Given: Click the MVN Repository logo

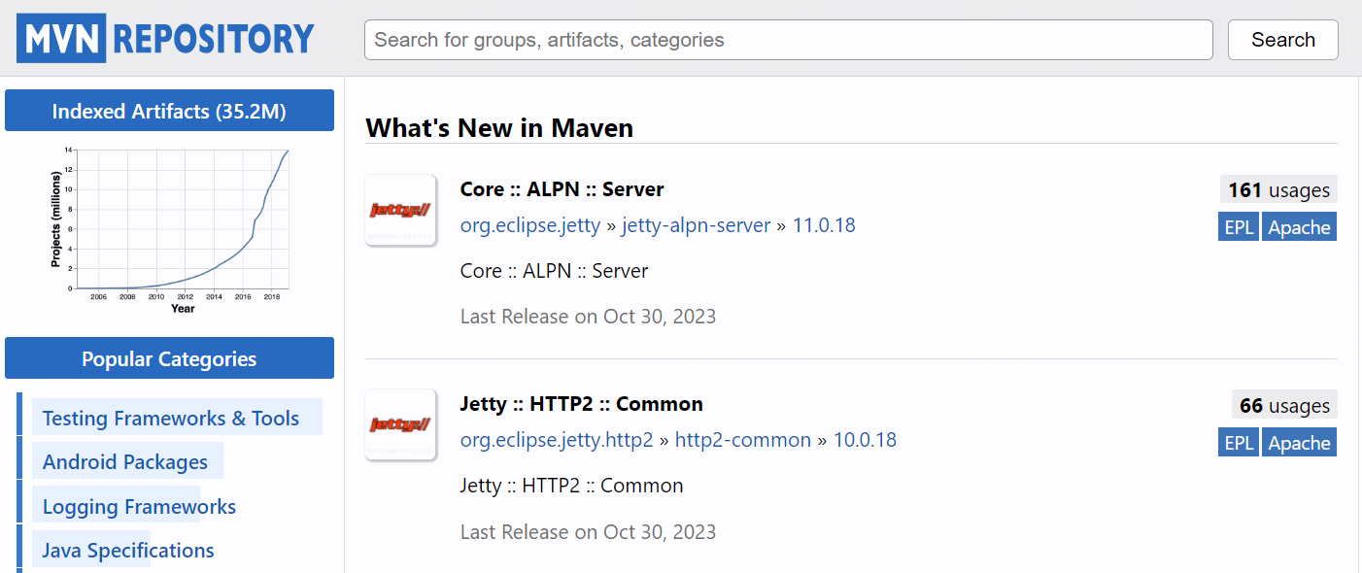Looking at the screenshot, I should pos(166,39).
